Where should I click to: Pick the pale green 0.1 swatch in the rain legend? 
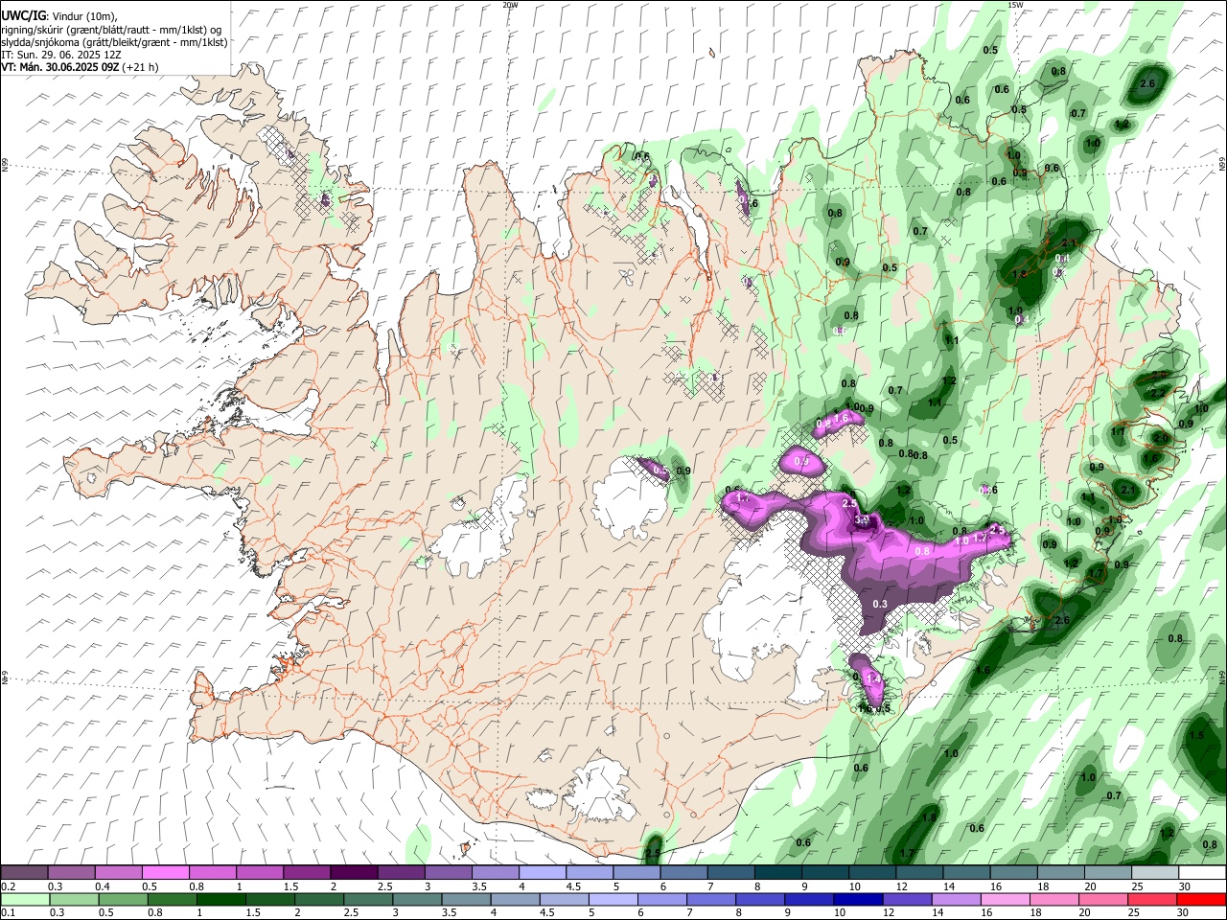click(24, 899)
